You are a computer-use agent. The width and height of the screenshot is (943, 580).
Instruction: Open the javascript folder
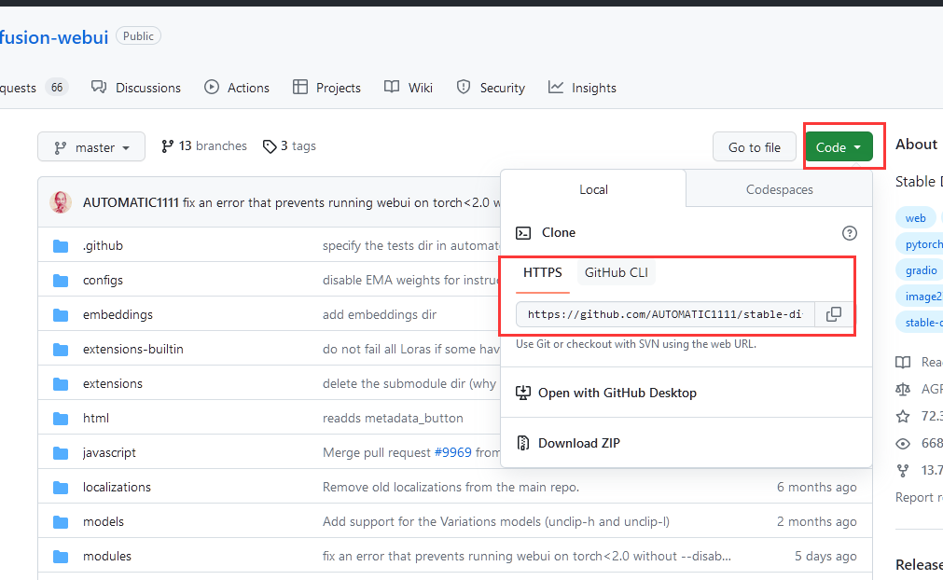click(x=109, y=452)
